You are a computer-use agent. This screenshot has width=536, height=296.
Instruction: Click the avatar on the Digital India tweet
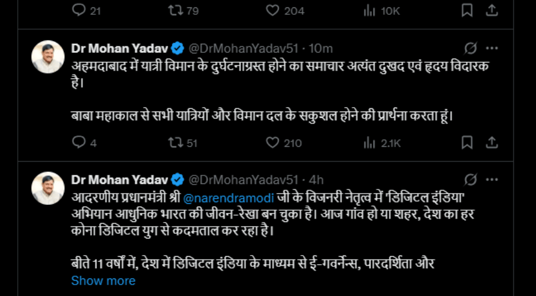pyautogui.click(x=48, y=188)
